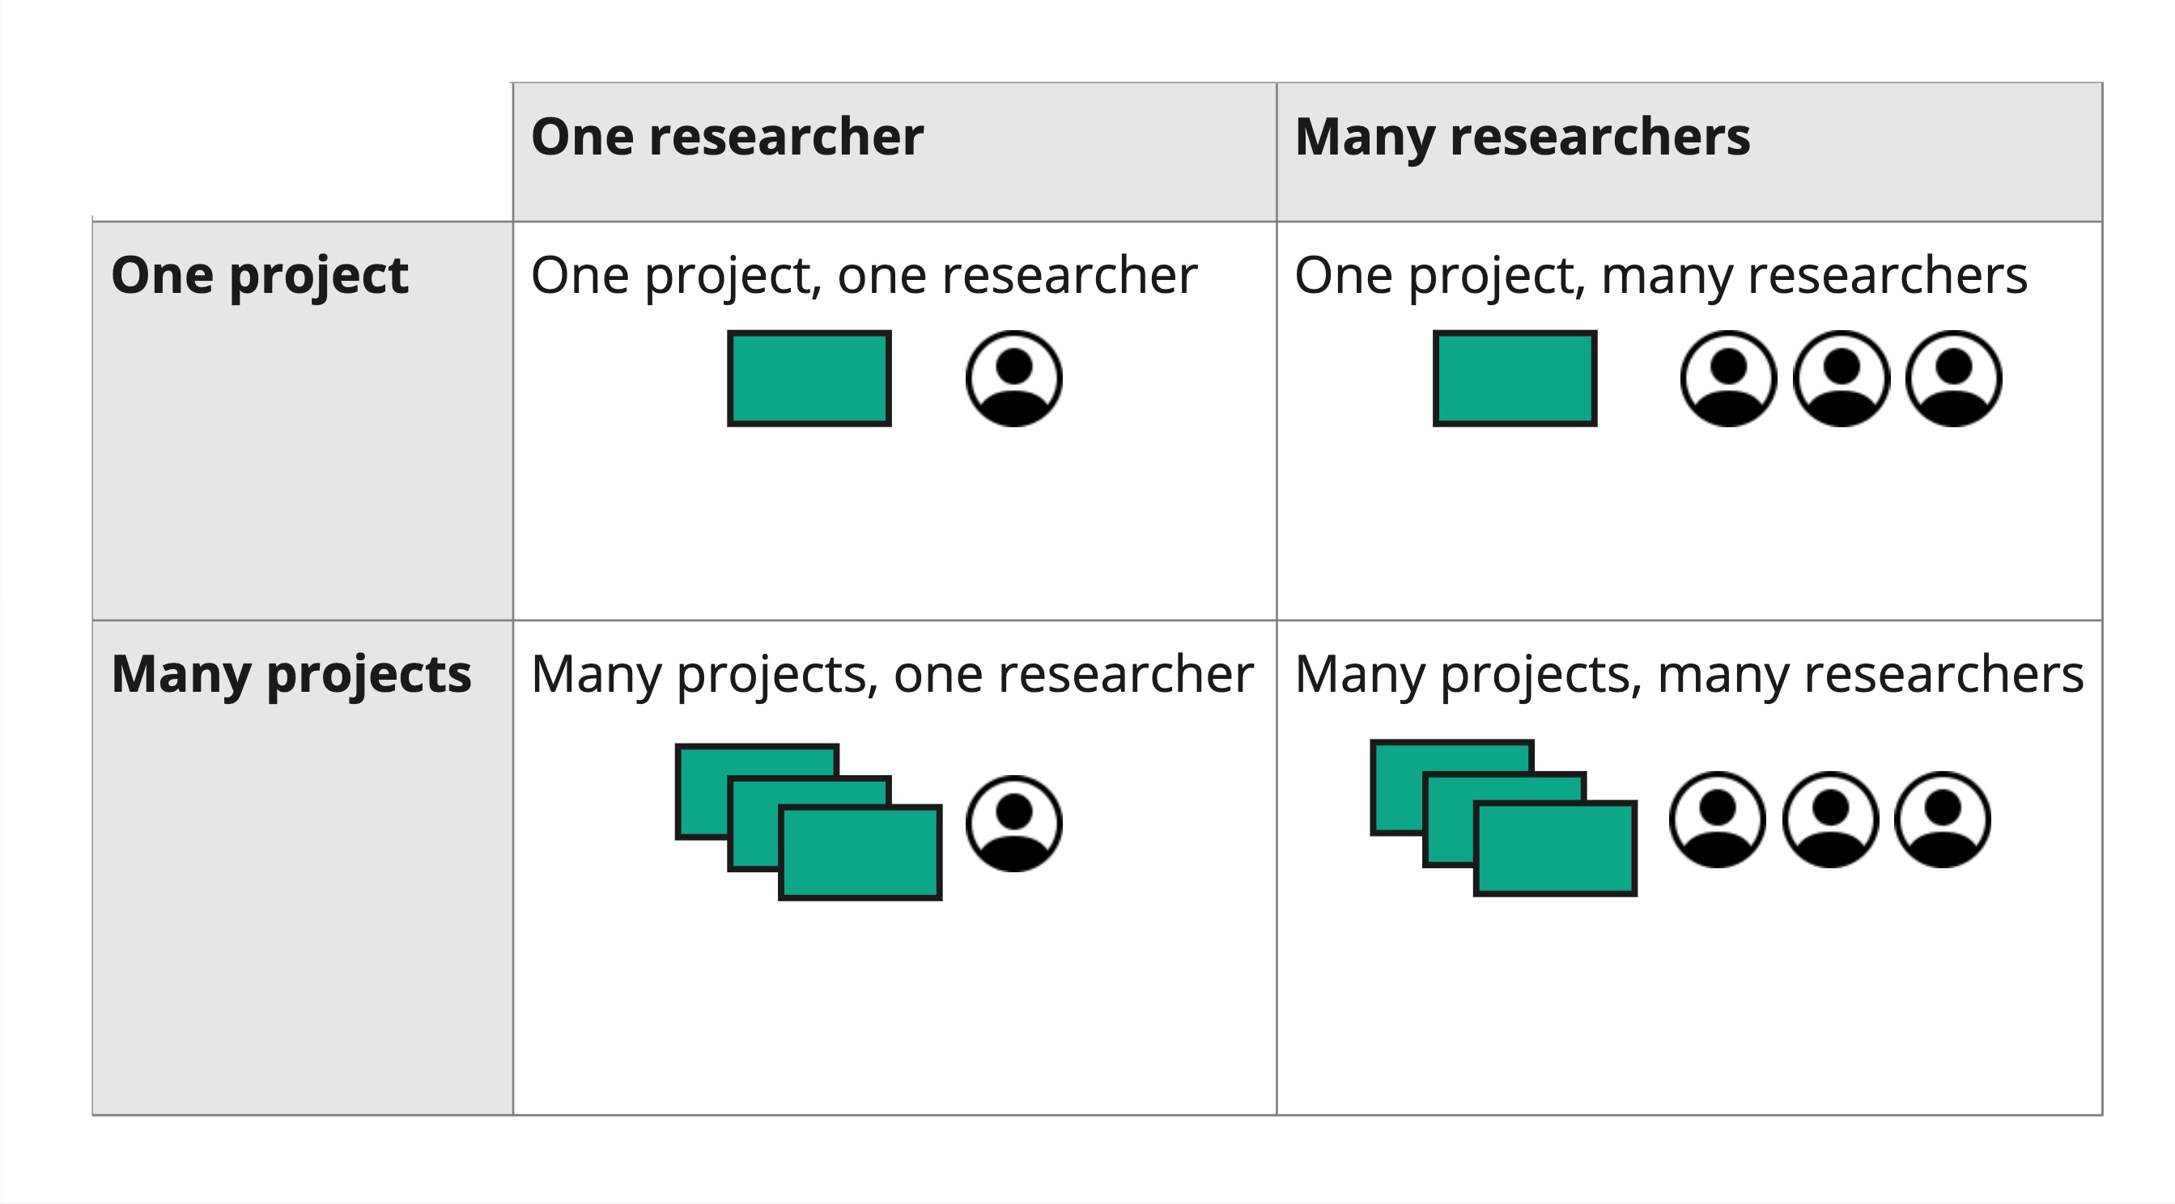Select the first person icon under 'Many projects, many researchers'
The height and width of the screenshot is (1204, 2175).
click(x=1717, y=820)
